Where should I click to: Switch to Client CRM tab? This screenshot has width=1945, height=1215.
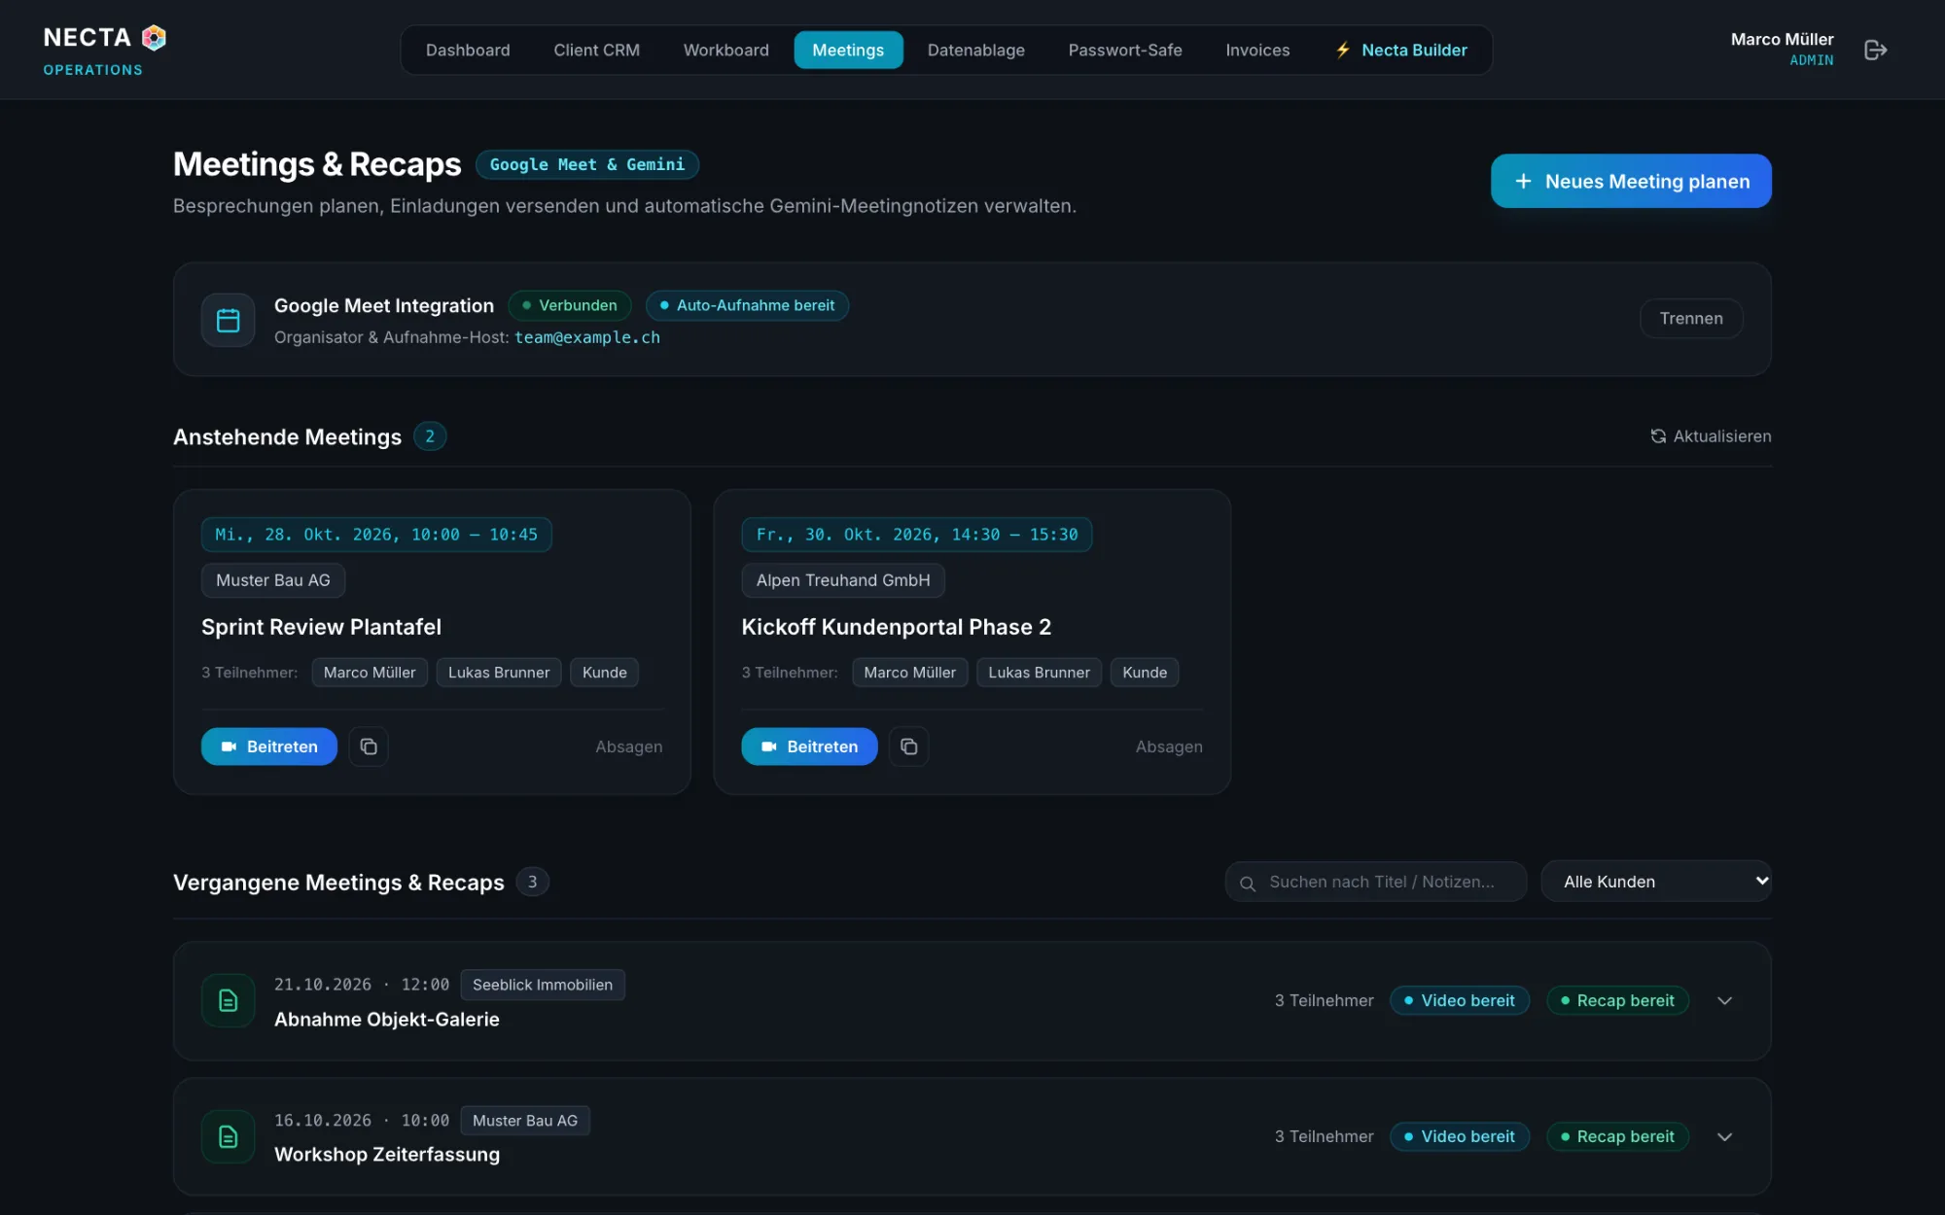coord(596,50)
